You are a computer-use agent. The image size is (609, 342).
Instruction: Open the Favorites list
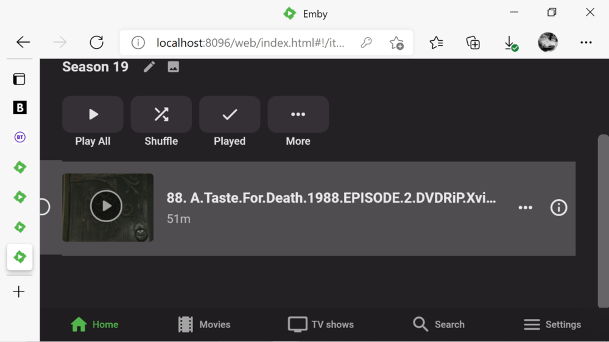(437, 43)
